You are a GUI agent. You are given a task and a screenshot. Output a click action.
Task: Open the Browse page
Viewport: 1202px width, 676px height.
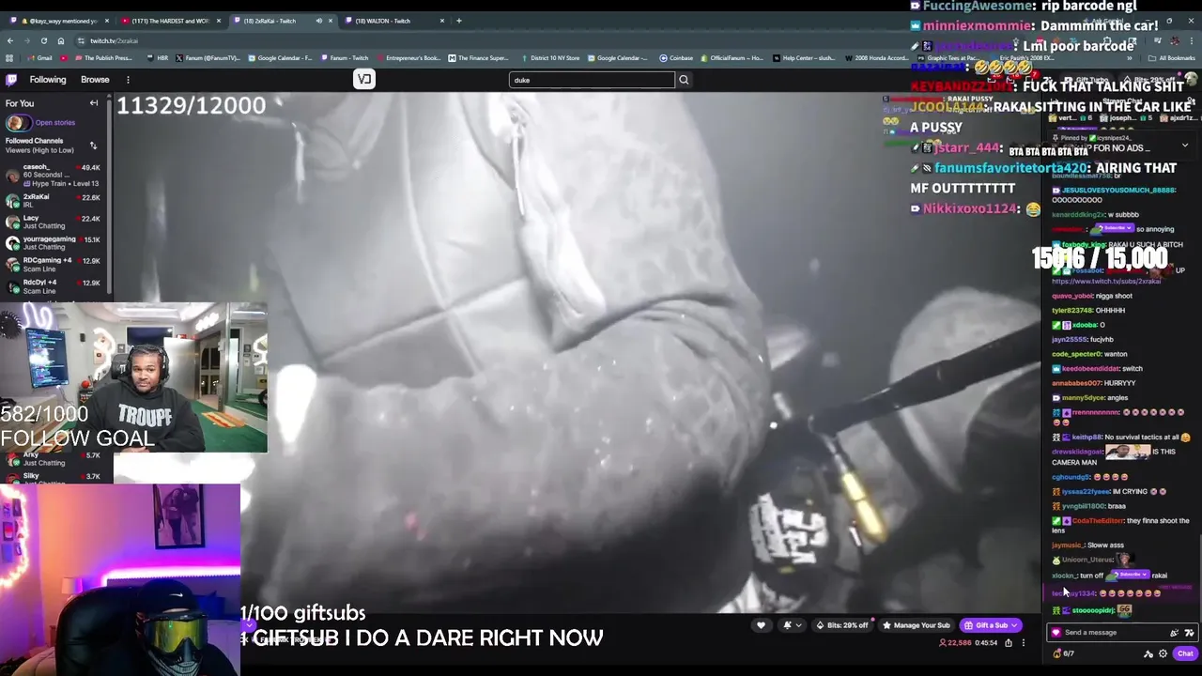point(95,80)
